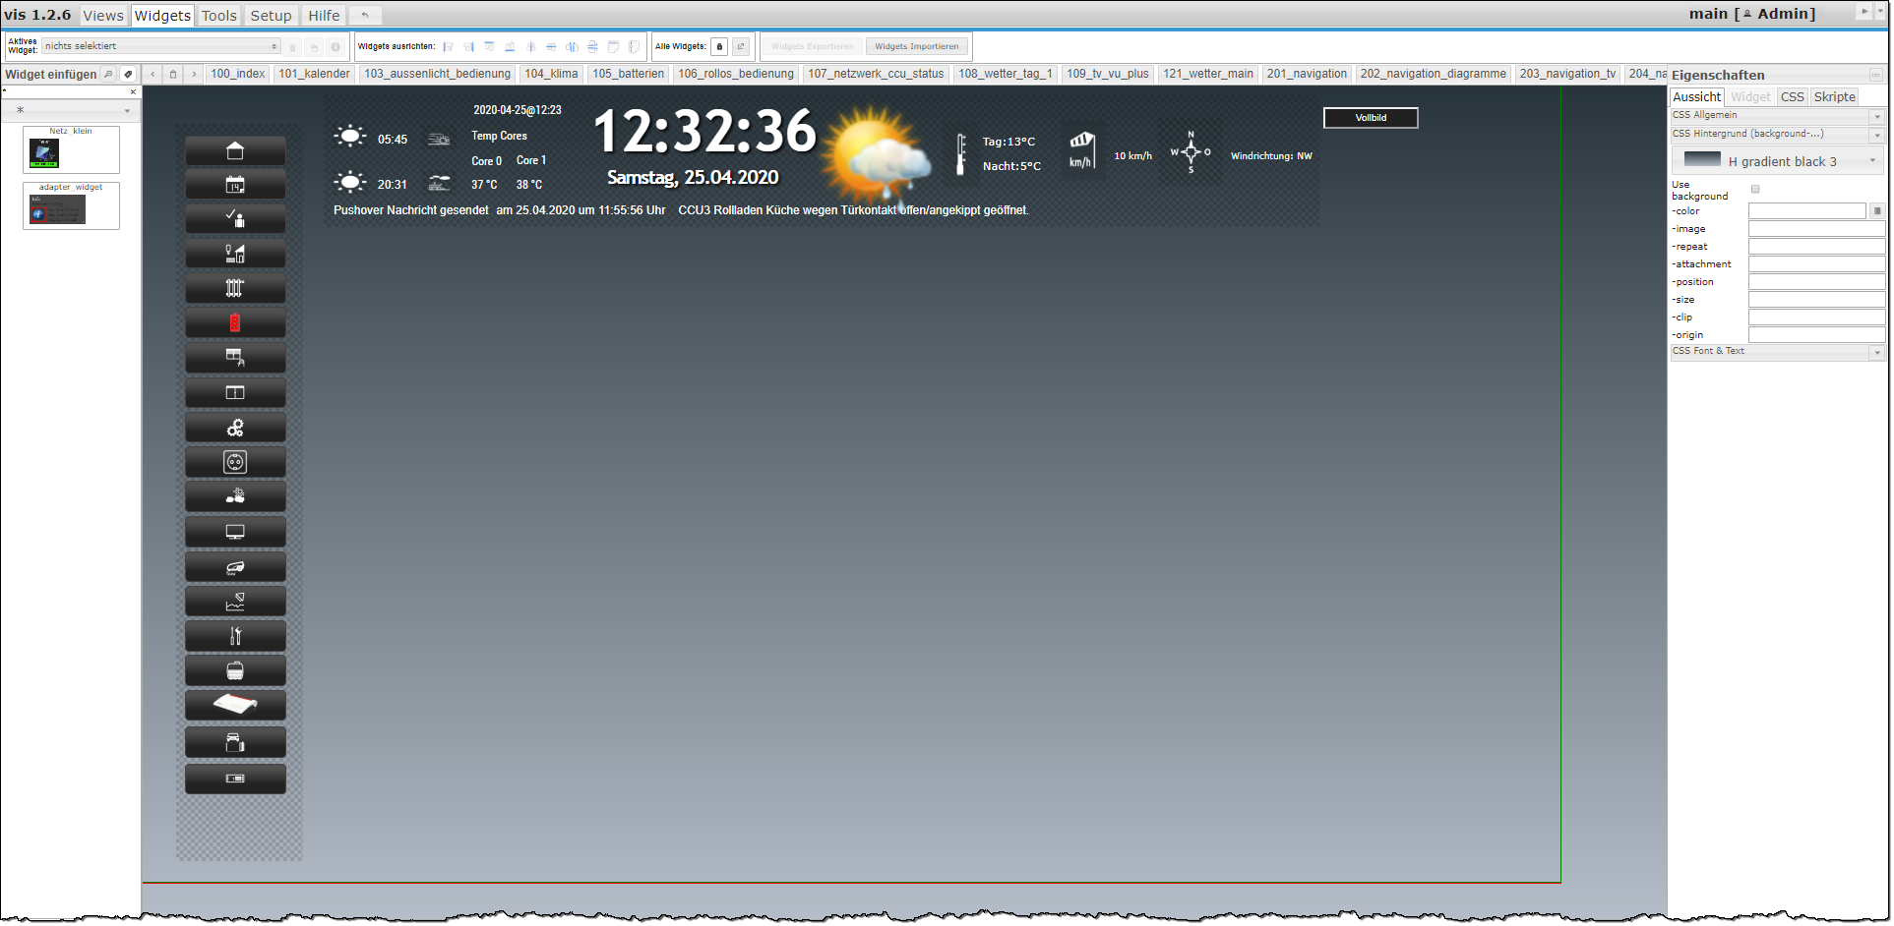Open the 105_batterien view tab
The width and height of the screenshot is (1894, 926).
(628, 74)
